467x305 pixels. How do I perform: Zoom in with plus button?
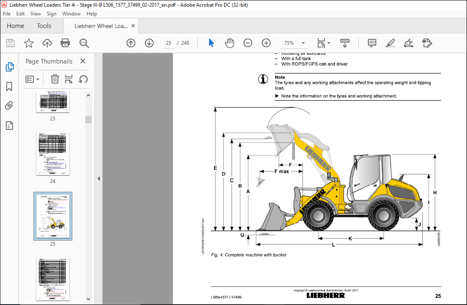point(266,43)
